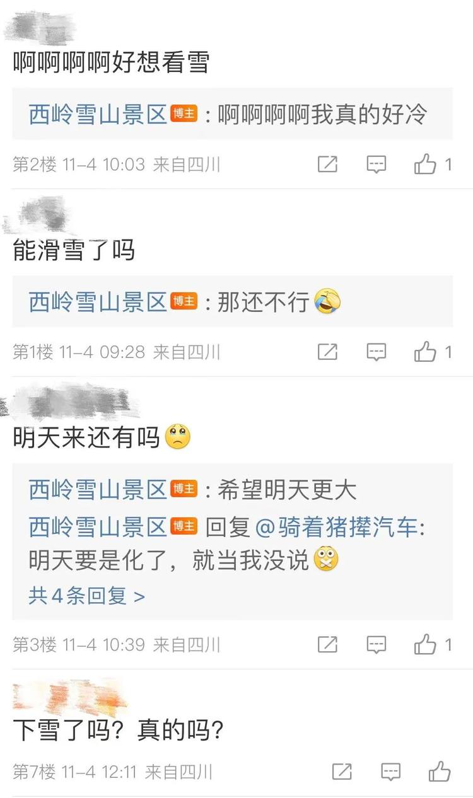The height and width of the screenshot is (798, 473).
Task: Expand 共4条回复 replies thread
Action: click(86, 595)
